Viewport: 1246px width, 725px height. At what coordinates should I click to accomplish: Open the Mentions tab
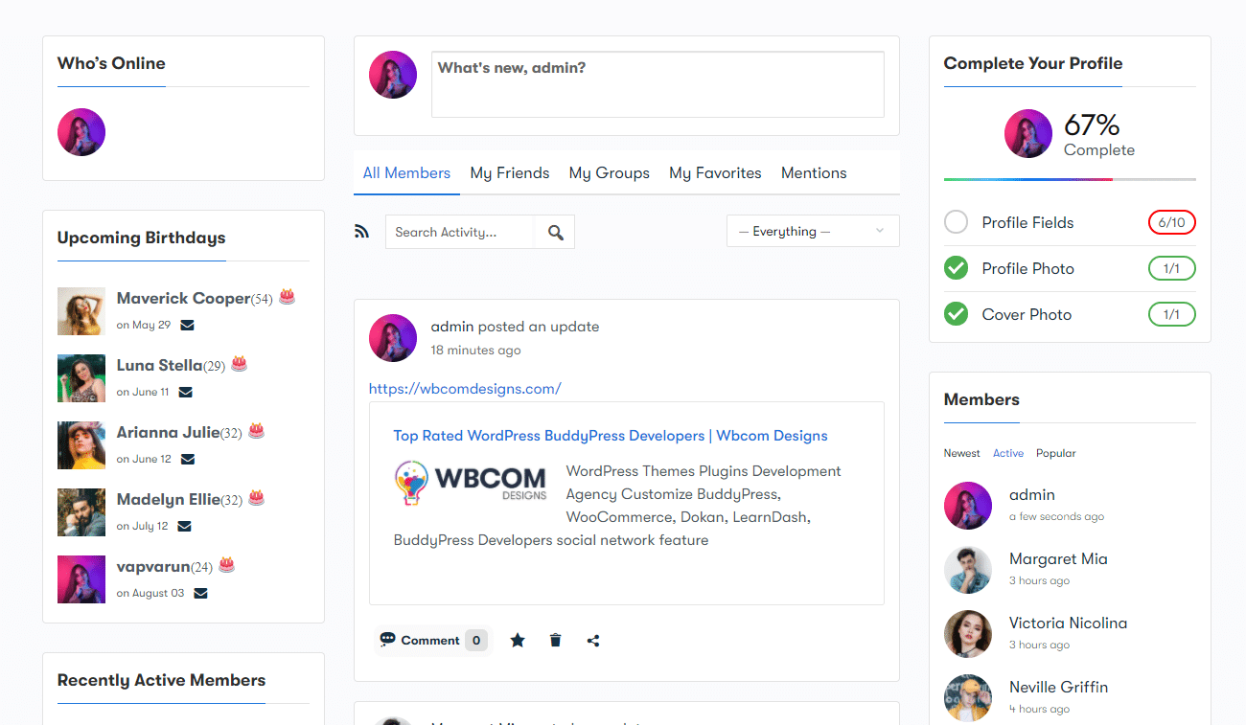click(x=814, y=173)
